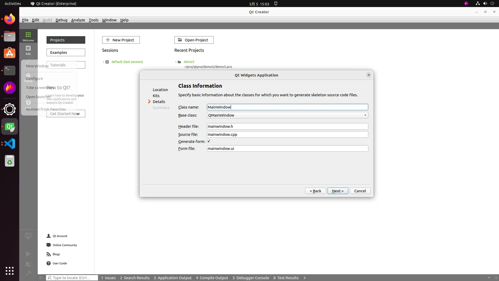Launch Visual Studio Code from dock

pyautogui.click(x=10, y=144)
